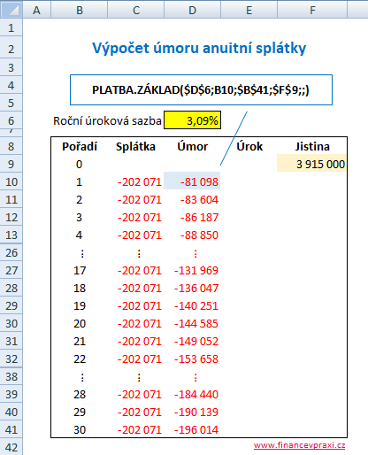This screenshot has height=455, width=368.
Task: Select column C header
Action: tap(135, 10)
